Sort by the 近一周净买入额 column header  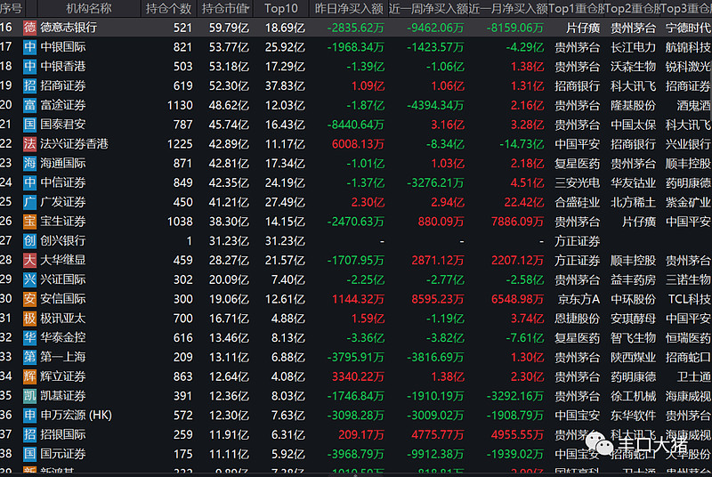pos(428,8)
